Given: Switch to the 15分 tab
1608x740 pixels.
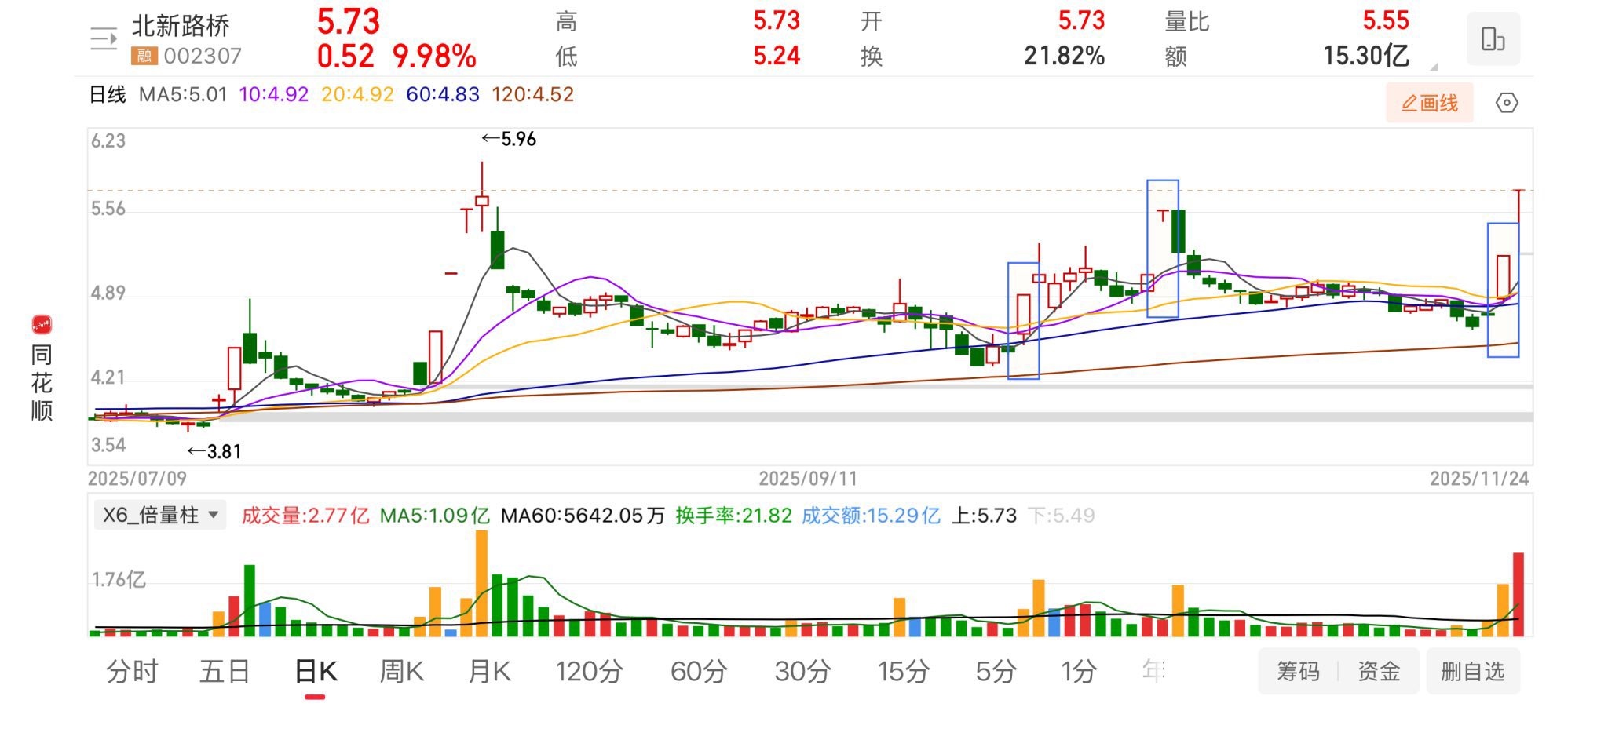Looking at the screenshot, I should 903,671.
